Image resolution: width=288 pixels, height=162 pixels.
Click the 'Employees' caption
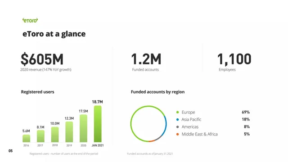227,70
